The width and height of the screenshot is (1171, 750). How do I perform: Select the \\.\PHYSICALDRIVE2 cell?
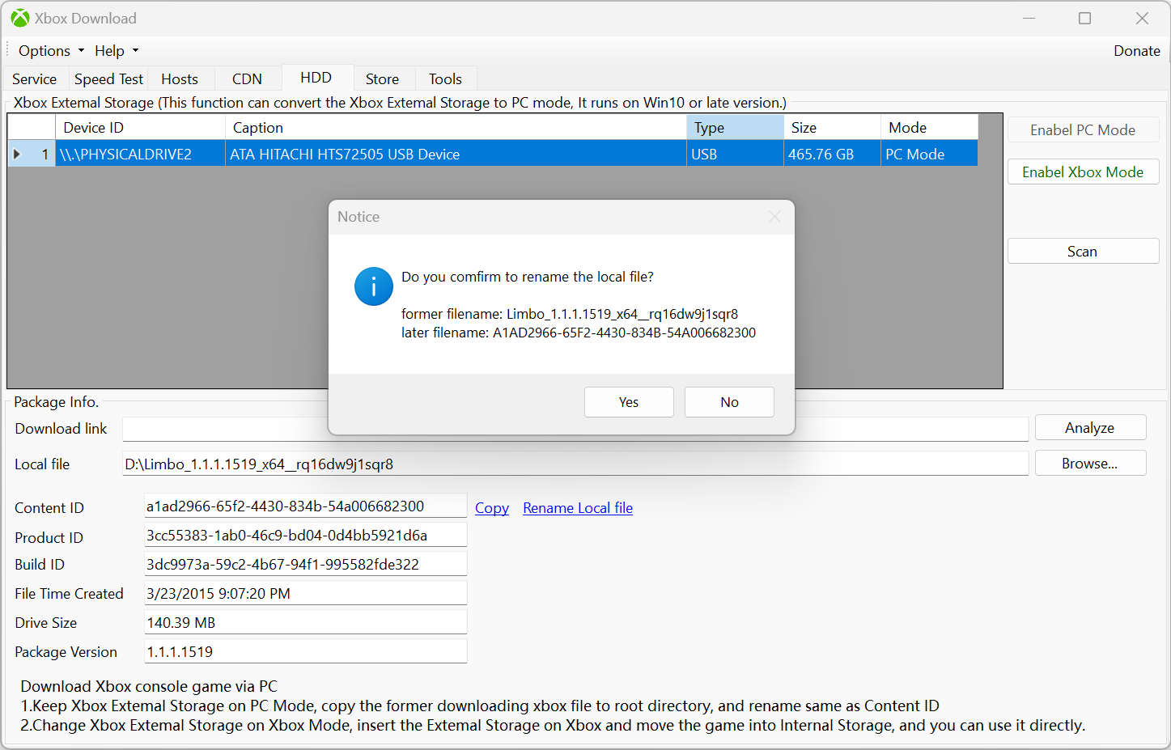[x=140, y=154]
